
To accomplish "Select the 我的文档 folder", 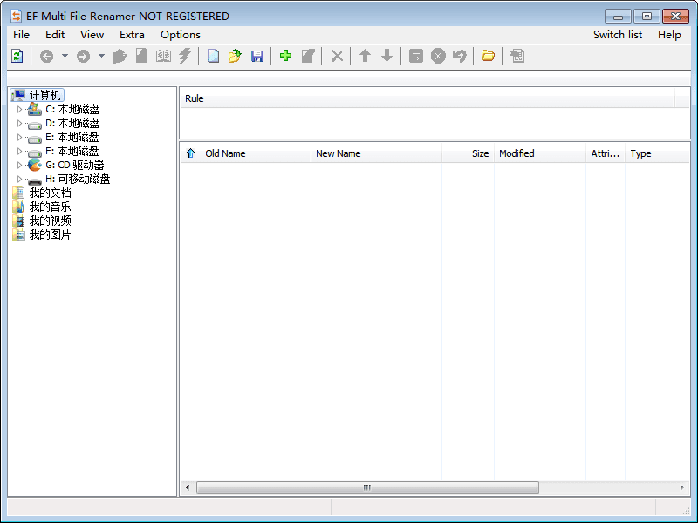I will coord(50,193).
